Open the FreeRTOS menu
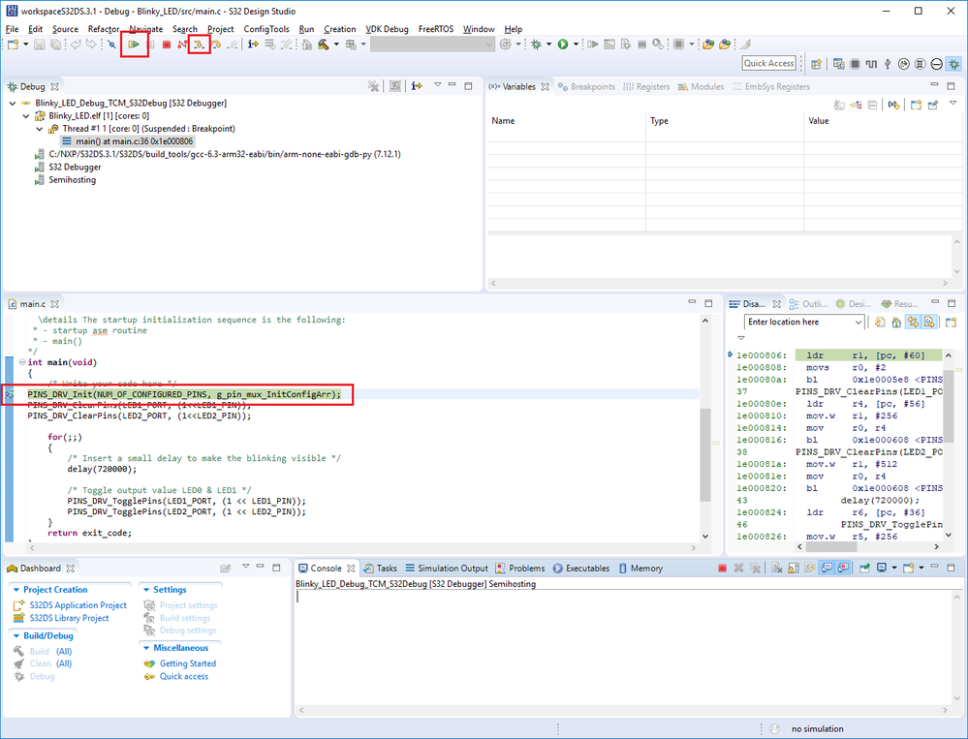The width and height of the screenshot is (968, 739). click(435, 29)
